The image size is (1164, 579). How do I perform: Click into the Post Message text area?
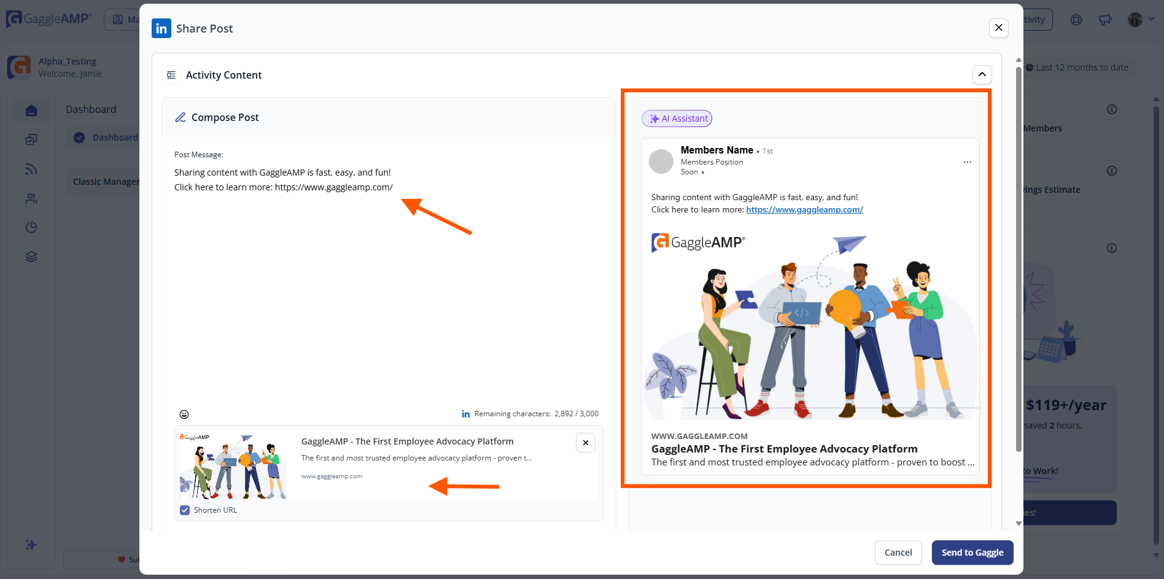tap(388, 282)
